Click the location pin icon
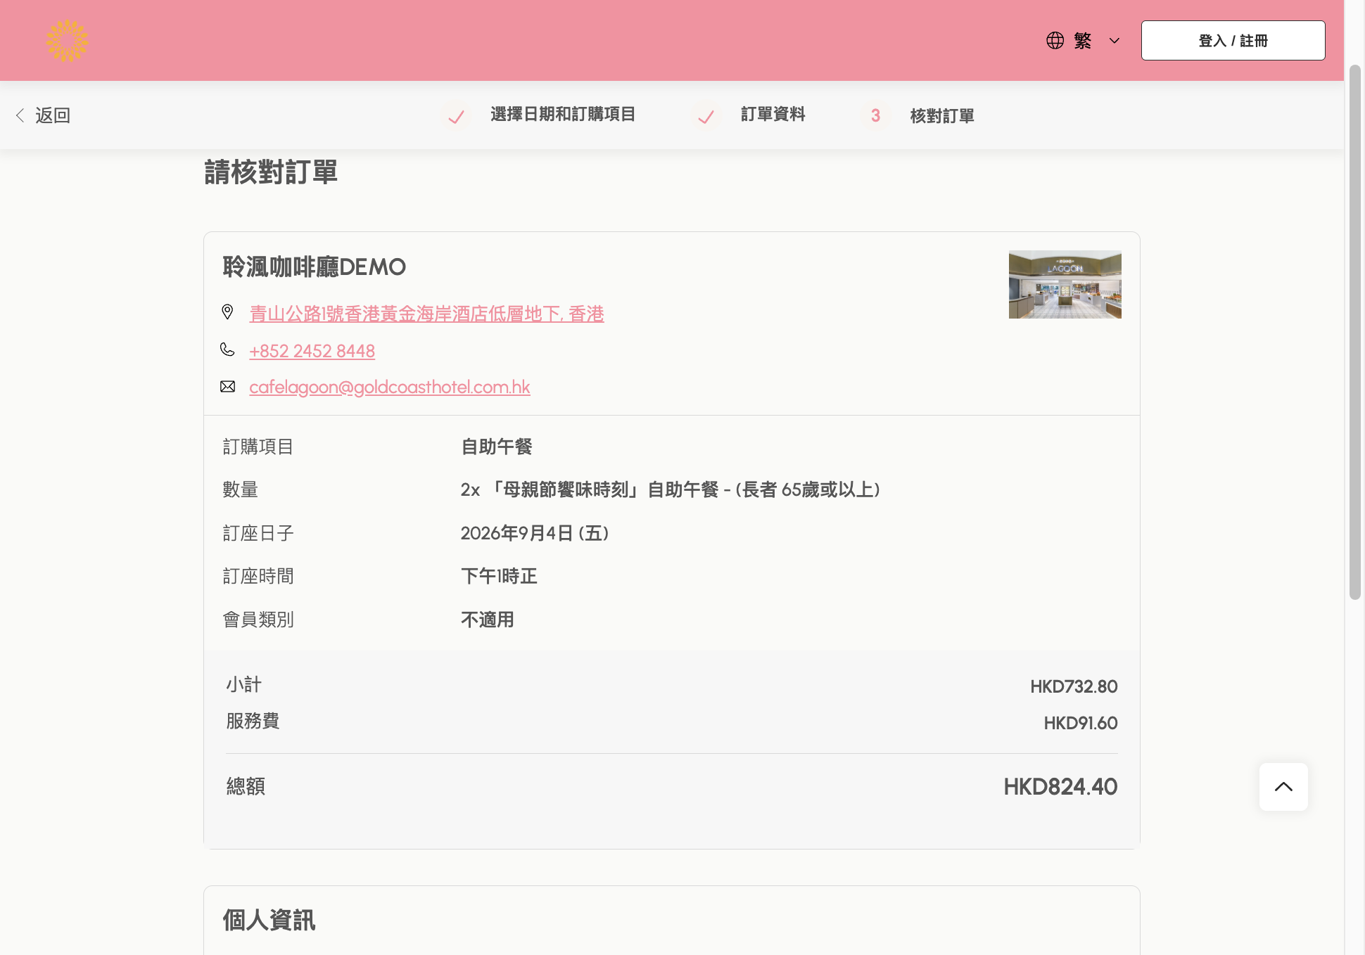The image size is (1365, 955). click(227, 312)
